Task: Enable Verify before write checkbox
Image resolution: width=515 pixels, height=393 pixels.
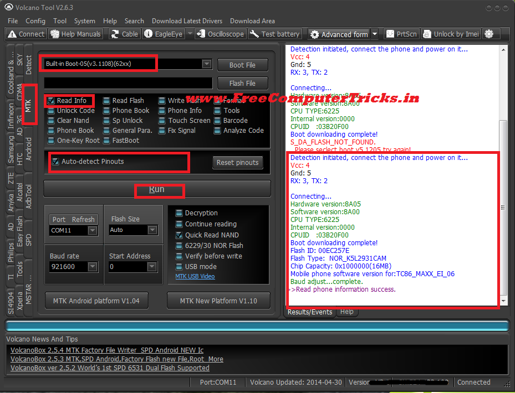Action: click(x=179, y=256)
